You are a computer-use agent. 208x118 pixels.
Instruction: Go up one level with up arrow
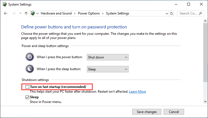point(26,13)
